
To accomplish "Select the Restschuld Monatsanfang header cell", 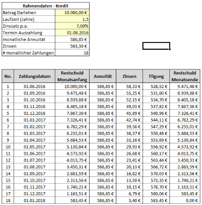I will (72, 76).
